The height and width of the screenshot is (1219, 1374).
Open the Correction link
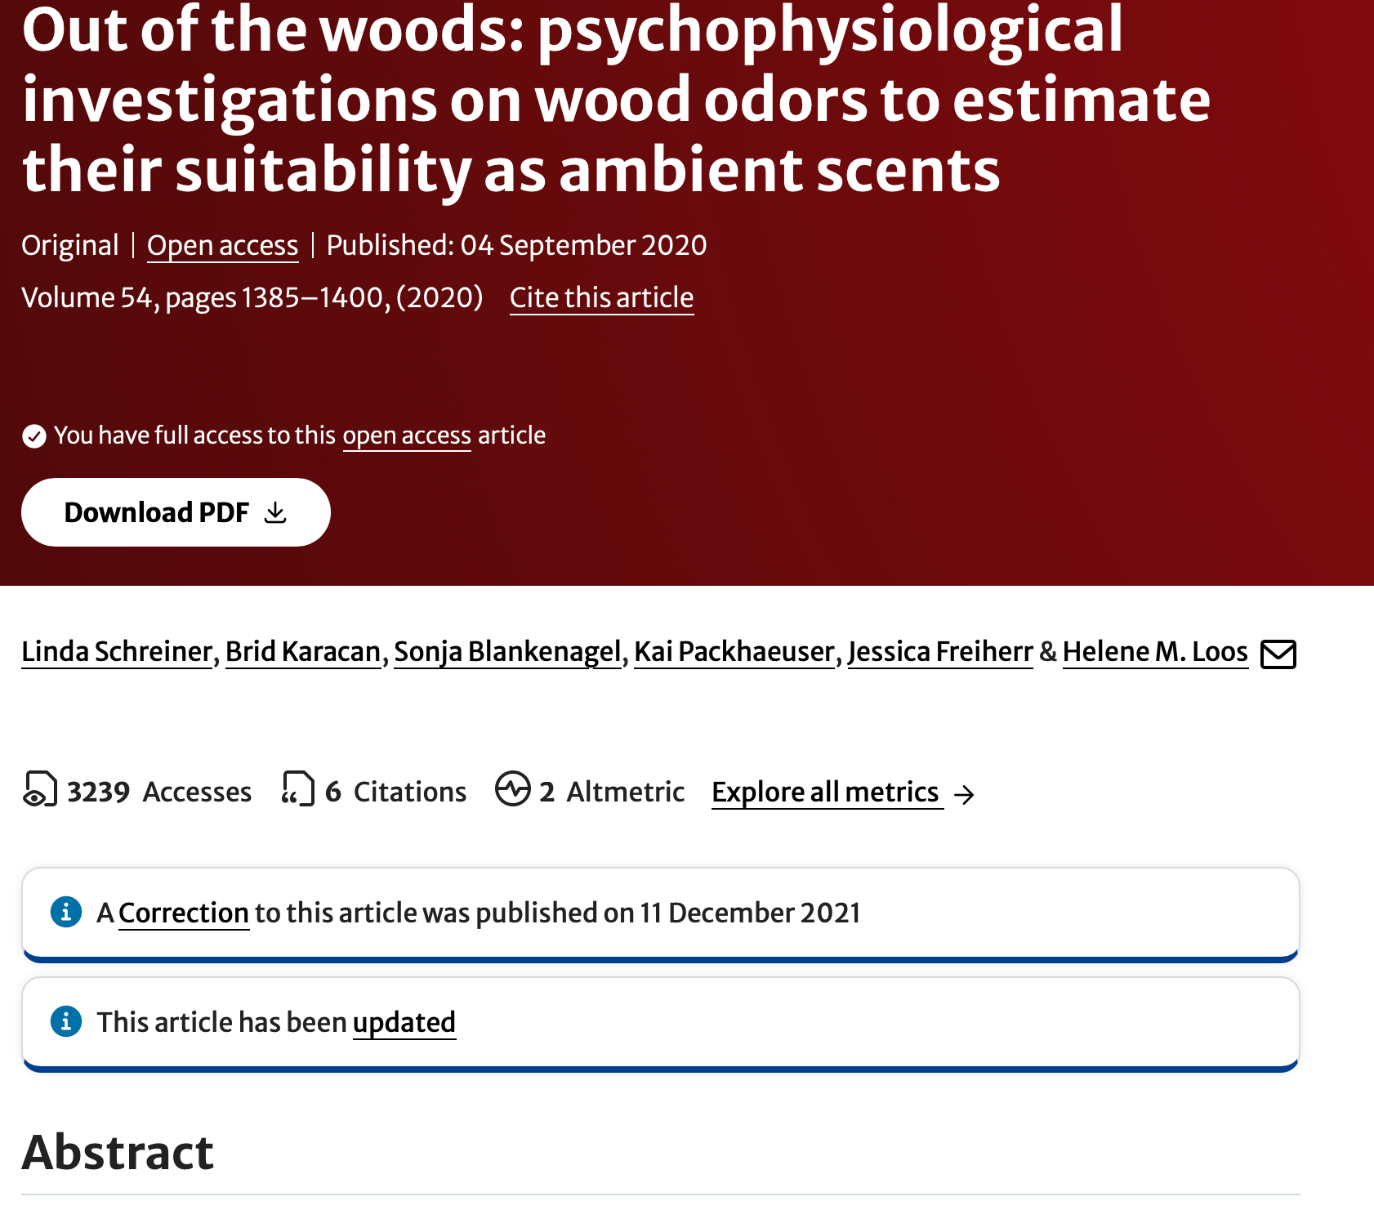point(184,913)
